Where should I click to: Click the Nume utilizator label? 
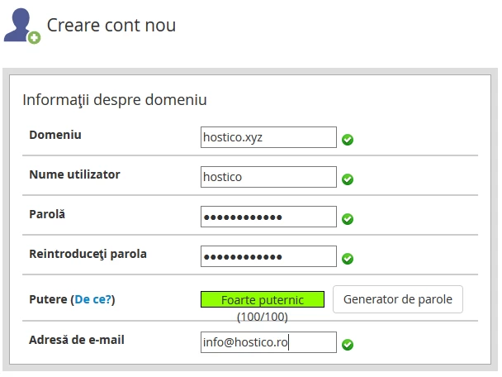(x=74, y=174)
